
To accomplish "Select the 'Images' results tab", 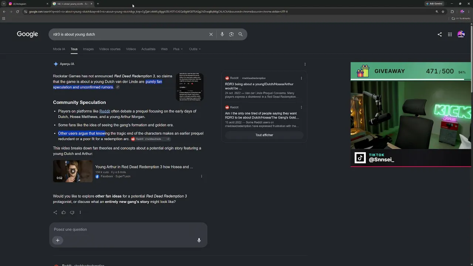I will (88, 49).
